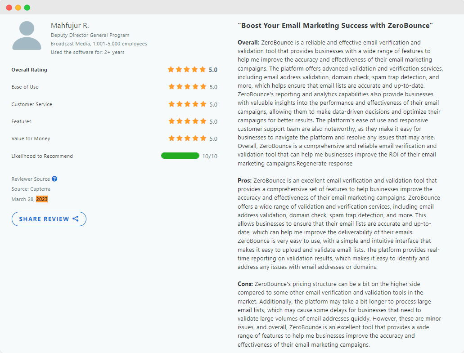Click the highlighted year 2023
The height and width of the screenshot is (353, 464).
click(42, 199)
